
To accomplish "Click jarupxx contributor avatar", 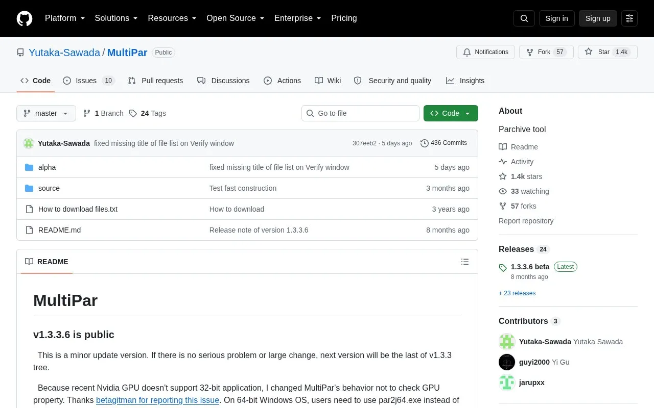I will click(507, 382).
